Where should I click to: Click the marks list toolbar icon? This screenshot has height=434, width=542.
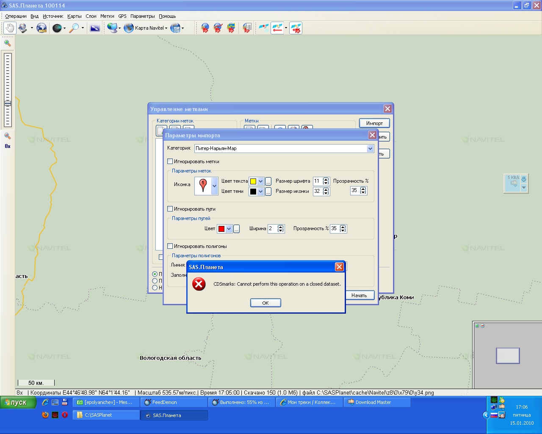(247, 28)
